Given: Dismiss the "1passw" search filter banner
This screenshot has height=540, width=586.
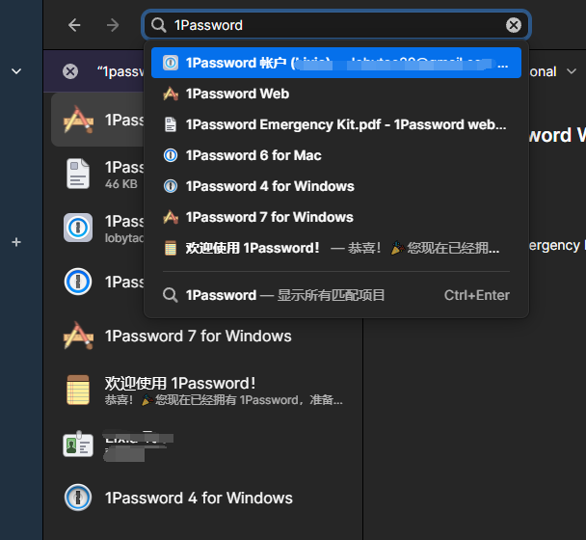Looking at the screenshot, I should tap(70, 71).
